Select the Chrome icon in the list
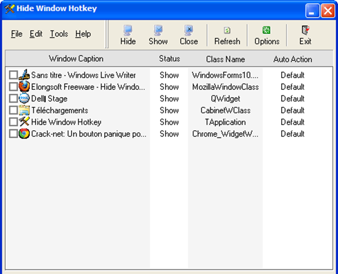 pos(24,134)
